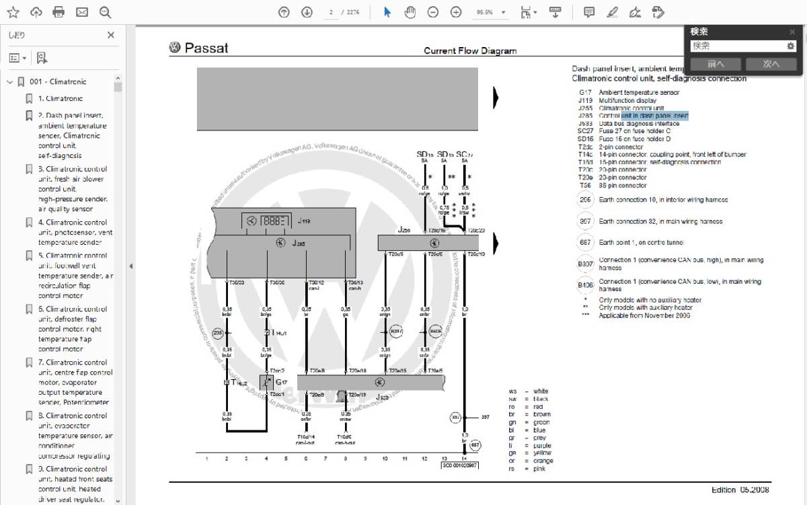Click the 前へ (previous) search button
This screenshot has width=807, height=505.
716,64
